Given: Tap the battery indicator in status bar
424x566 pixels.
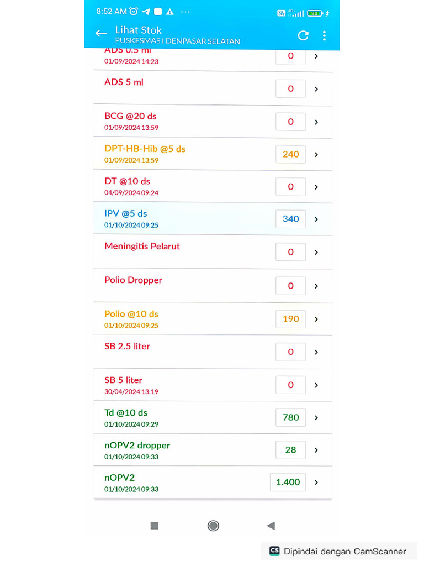Looking at the screenshot, I should coord(315,13).
